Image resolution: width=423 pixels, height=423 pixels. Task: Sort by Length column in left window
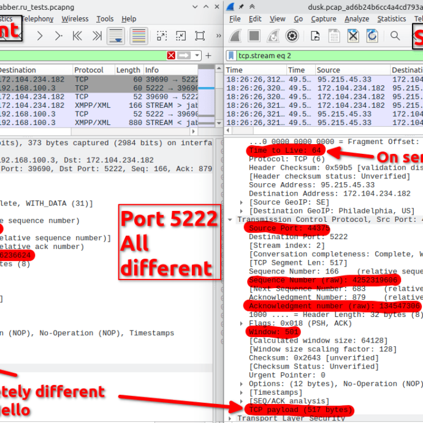pyautogui.click(x=129, y=70)
